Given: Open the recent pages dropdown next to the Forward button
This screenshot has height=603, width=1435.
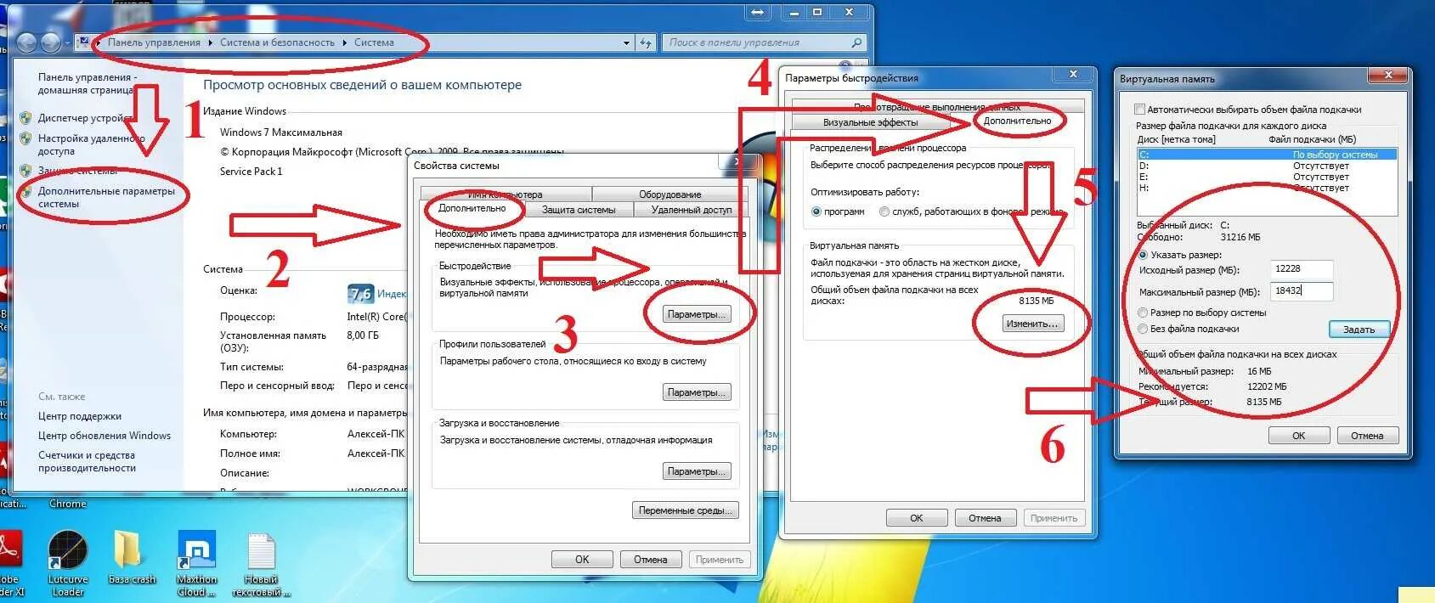Looking at the screenshot, I should [x=68, y=42].
